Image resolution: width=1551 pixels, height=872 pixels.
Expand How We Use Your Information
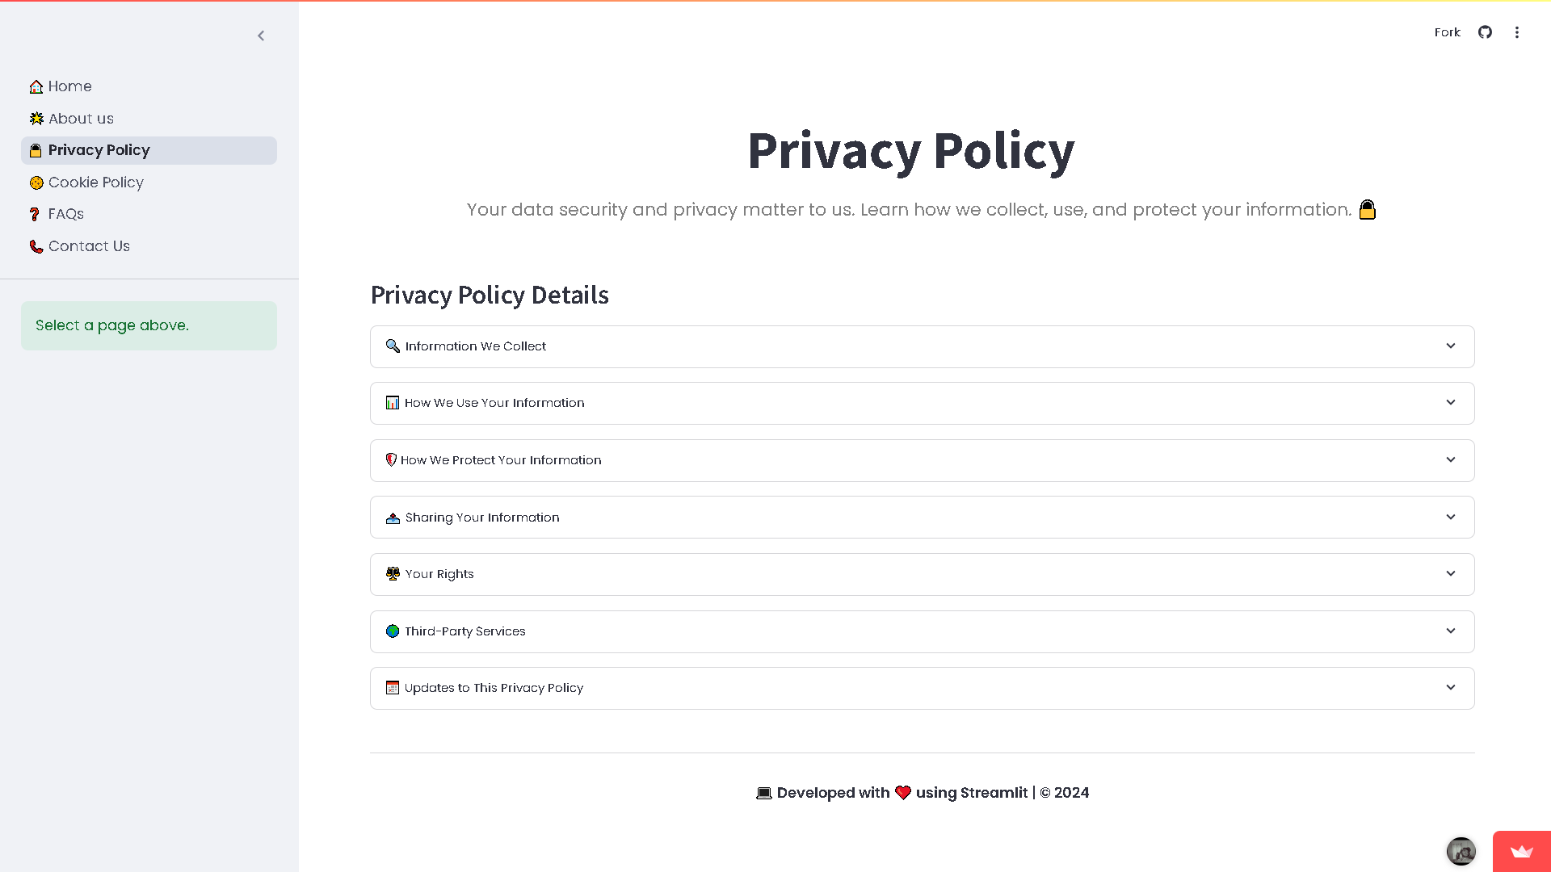(923, 403)
